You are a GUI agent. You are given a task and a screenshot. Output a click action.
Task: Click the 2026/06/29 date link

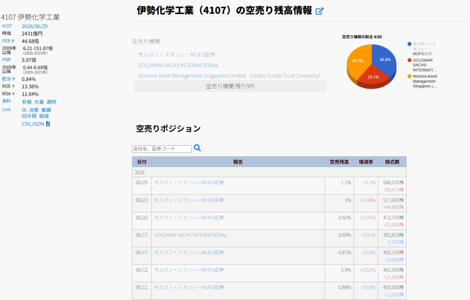34,26
